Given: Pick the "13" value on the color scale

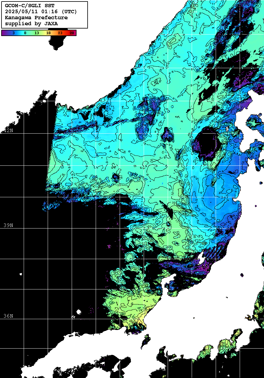Looking at the screenshot, I should tap(37, 33).
